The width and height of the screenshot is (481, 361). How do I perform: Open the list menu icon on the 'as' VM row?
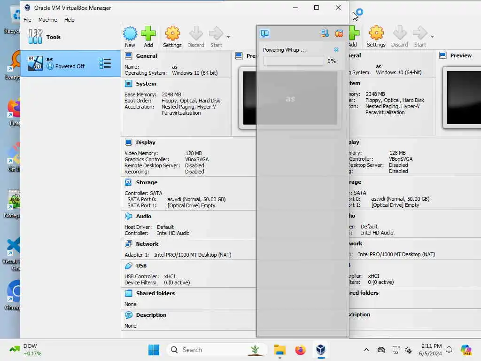pyautogui.click(x=105, y=63)
